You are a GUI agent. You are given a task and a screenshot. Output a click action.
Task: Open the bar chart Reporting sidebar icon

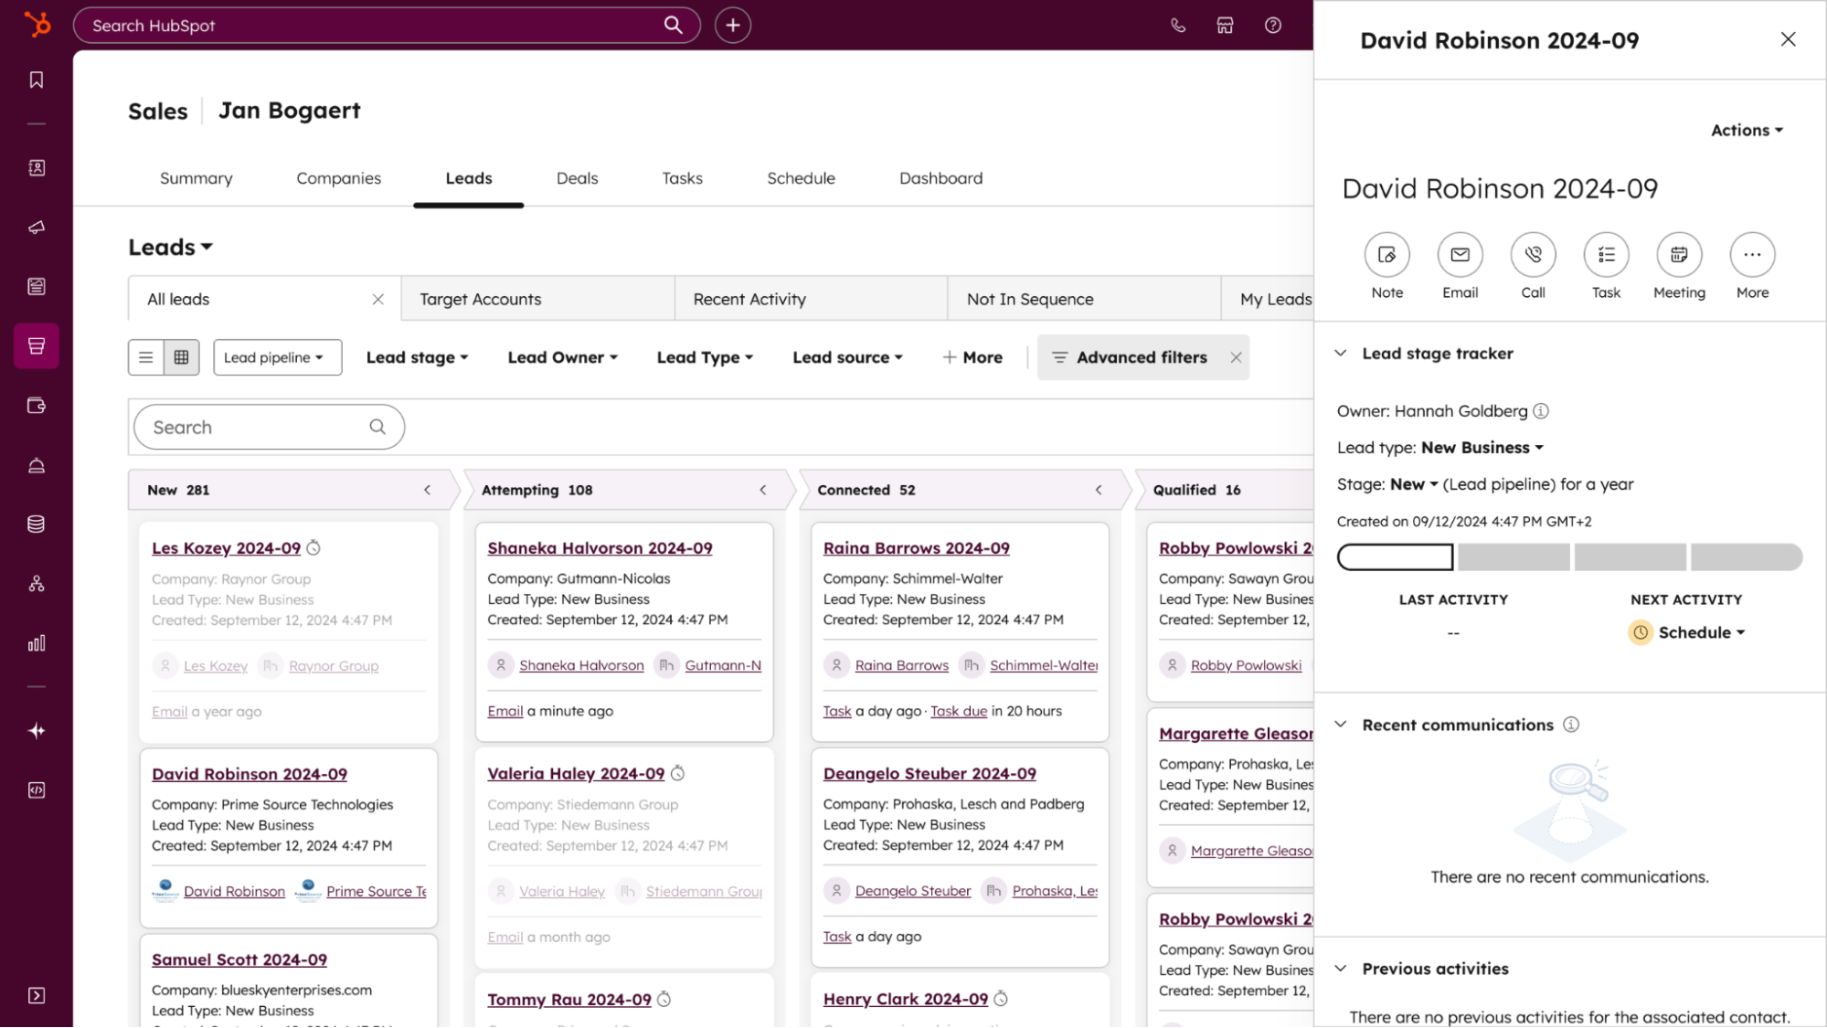[37, 643]
